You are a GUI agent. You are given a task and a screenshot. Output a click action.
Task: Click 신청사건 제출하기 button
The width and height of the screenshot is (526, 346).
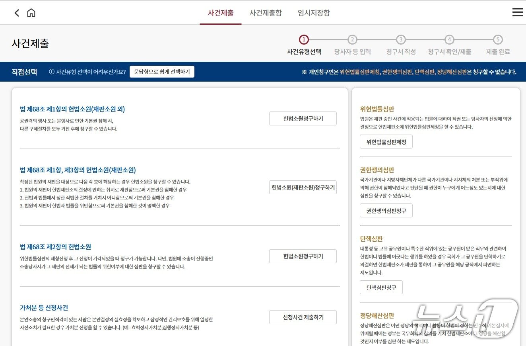pyautogui.click(x=303, y=317)
